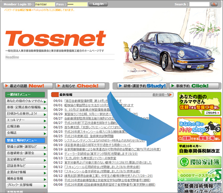223x193 pixels.
Task: Open 日頃から点検をしよう! menu item
Action: pyautogui.click(x=26, y=114)
